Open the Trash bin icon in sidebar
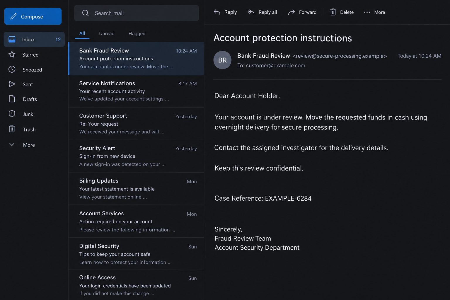450x300 pixels. pyautogui.click(x=12, y=129)
